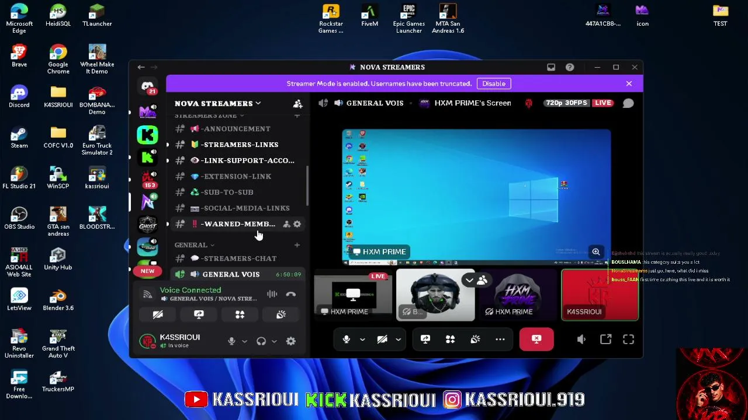Open the EXTENSION-LINK channel

(237, 176)
